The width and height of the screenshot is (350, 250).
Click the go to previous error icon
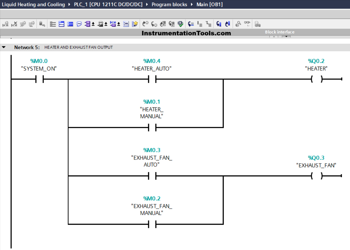pos(145,24)
